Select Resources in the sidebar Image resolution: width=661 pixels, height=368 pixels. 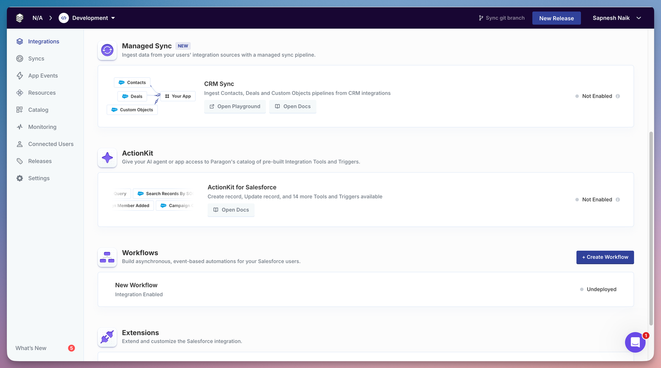click(42, 93)
